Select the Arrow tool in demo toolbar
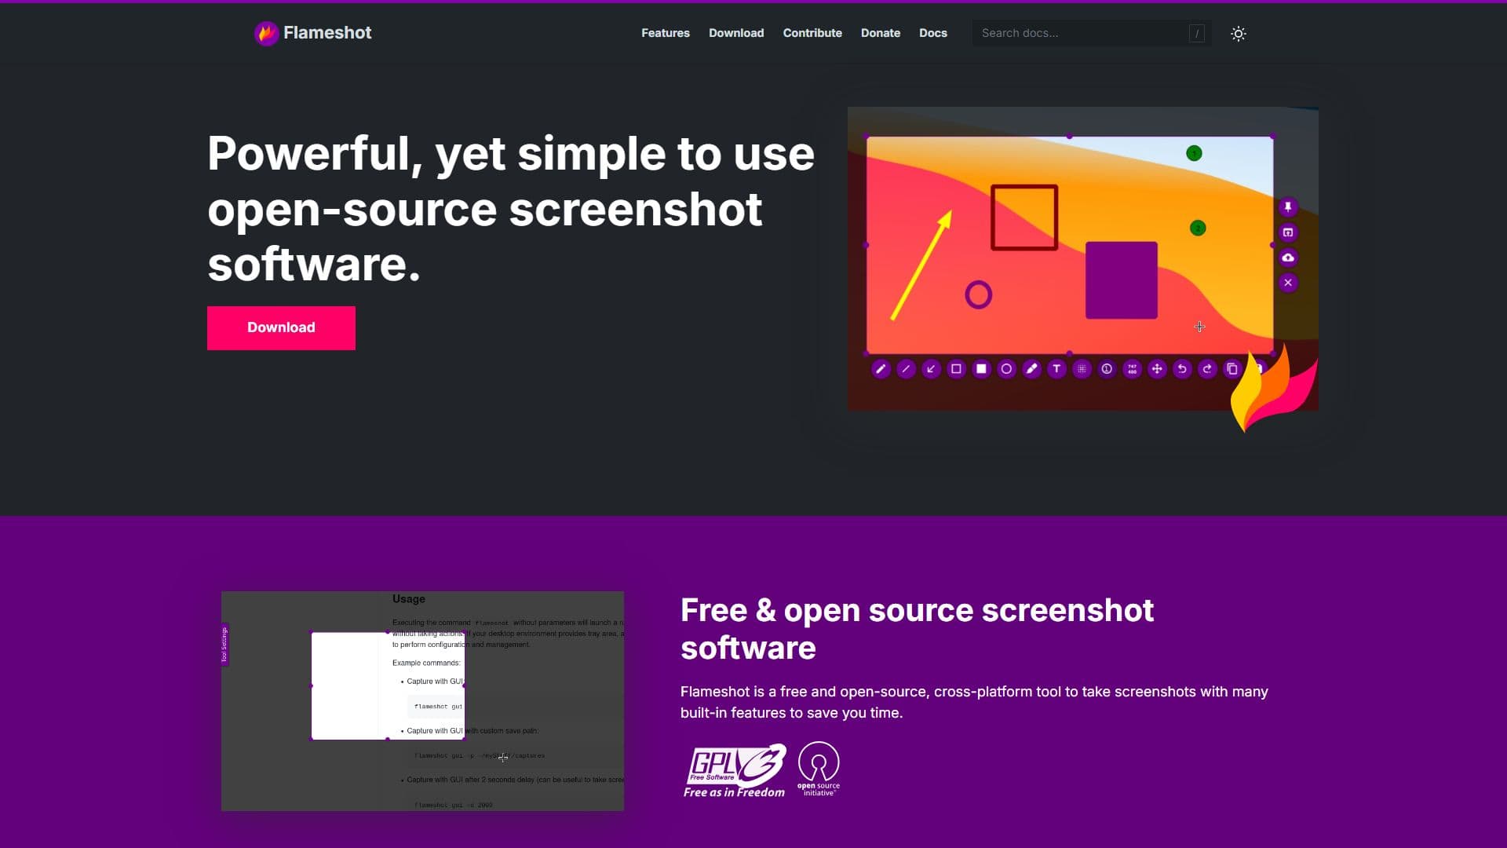The width and height of the screenshot is (1507, 848). coord(931,369)
